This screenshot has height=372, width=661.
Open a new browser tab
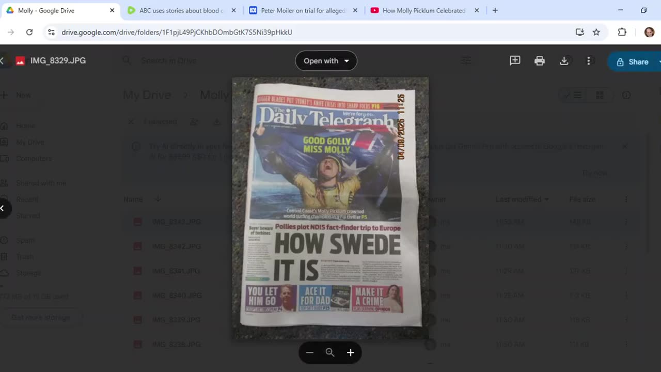pos(495,10)
